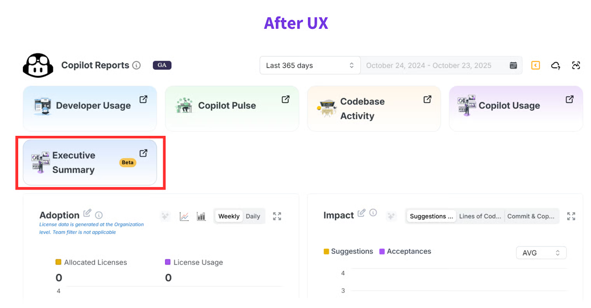Switch Adoption chart to line graph view
This screenshot has height=308, width=591.
[184, 216]
